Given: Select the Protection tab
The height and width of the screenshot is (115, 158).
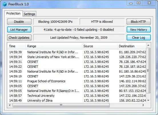Looking at the screenshot, I should pos(13,13).
